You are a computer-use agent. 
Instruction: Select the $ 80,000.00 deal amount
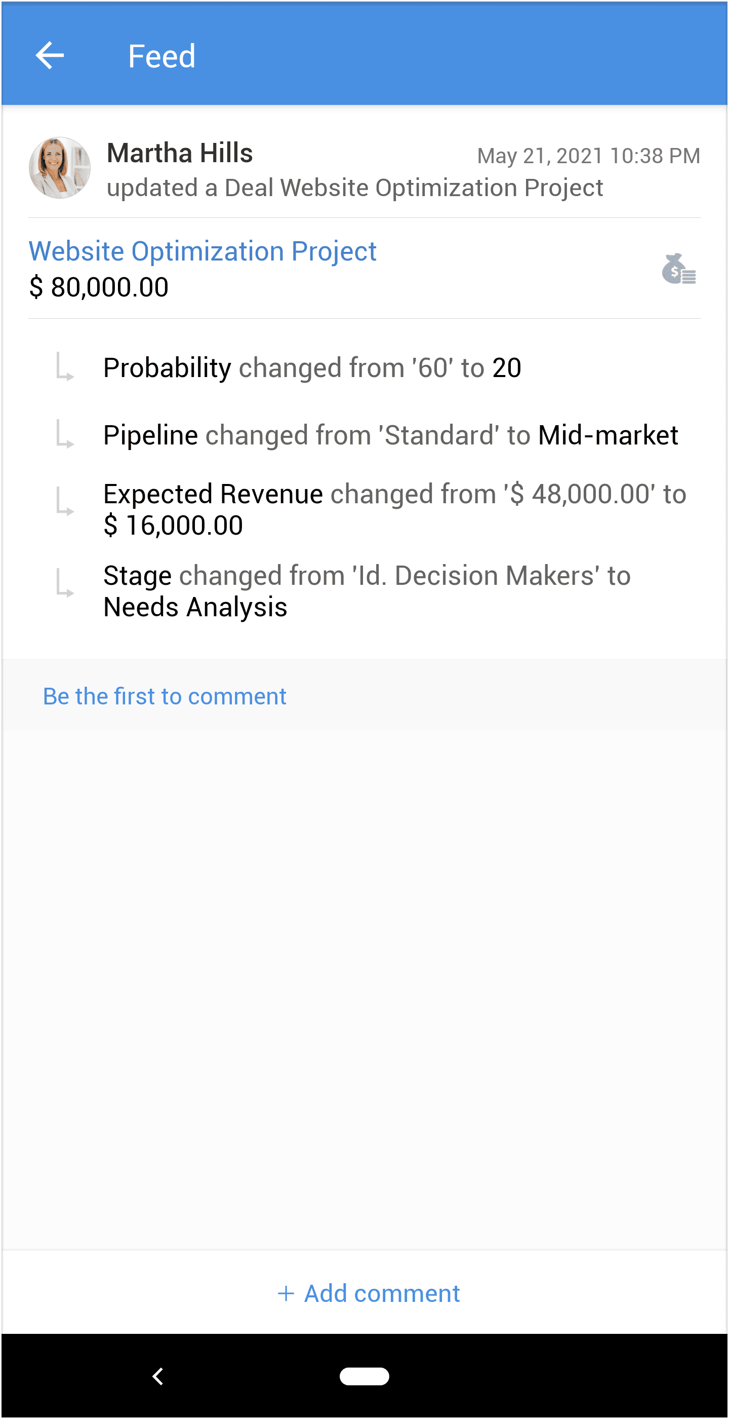99,287
